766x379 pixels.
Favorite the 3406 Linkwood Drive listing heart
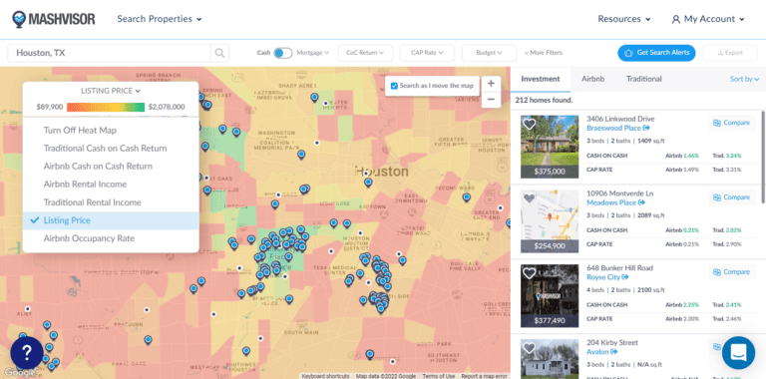529,124
